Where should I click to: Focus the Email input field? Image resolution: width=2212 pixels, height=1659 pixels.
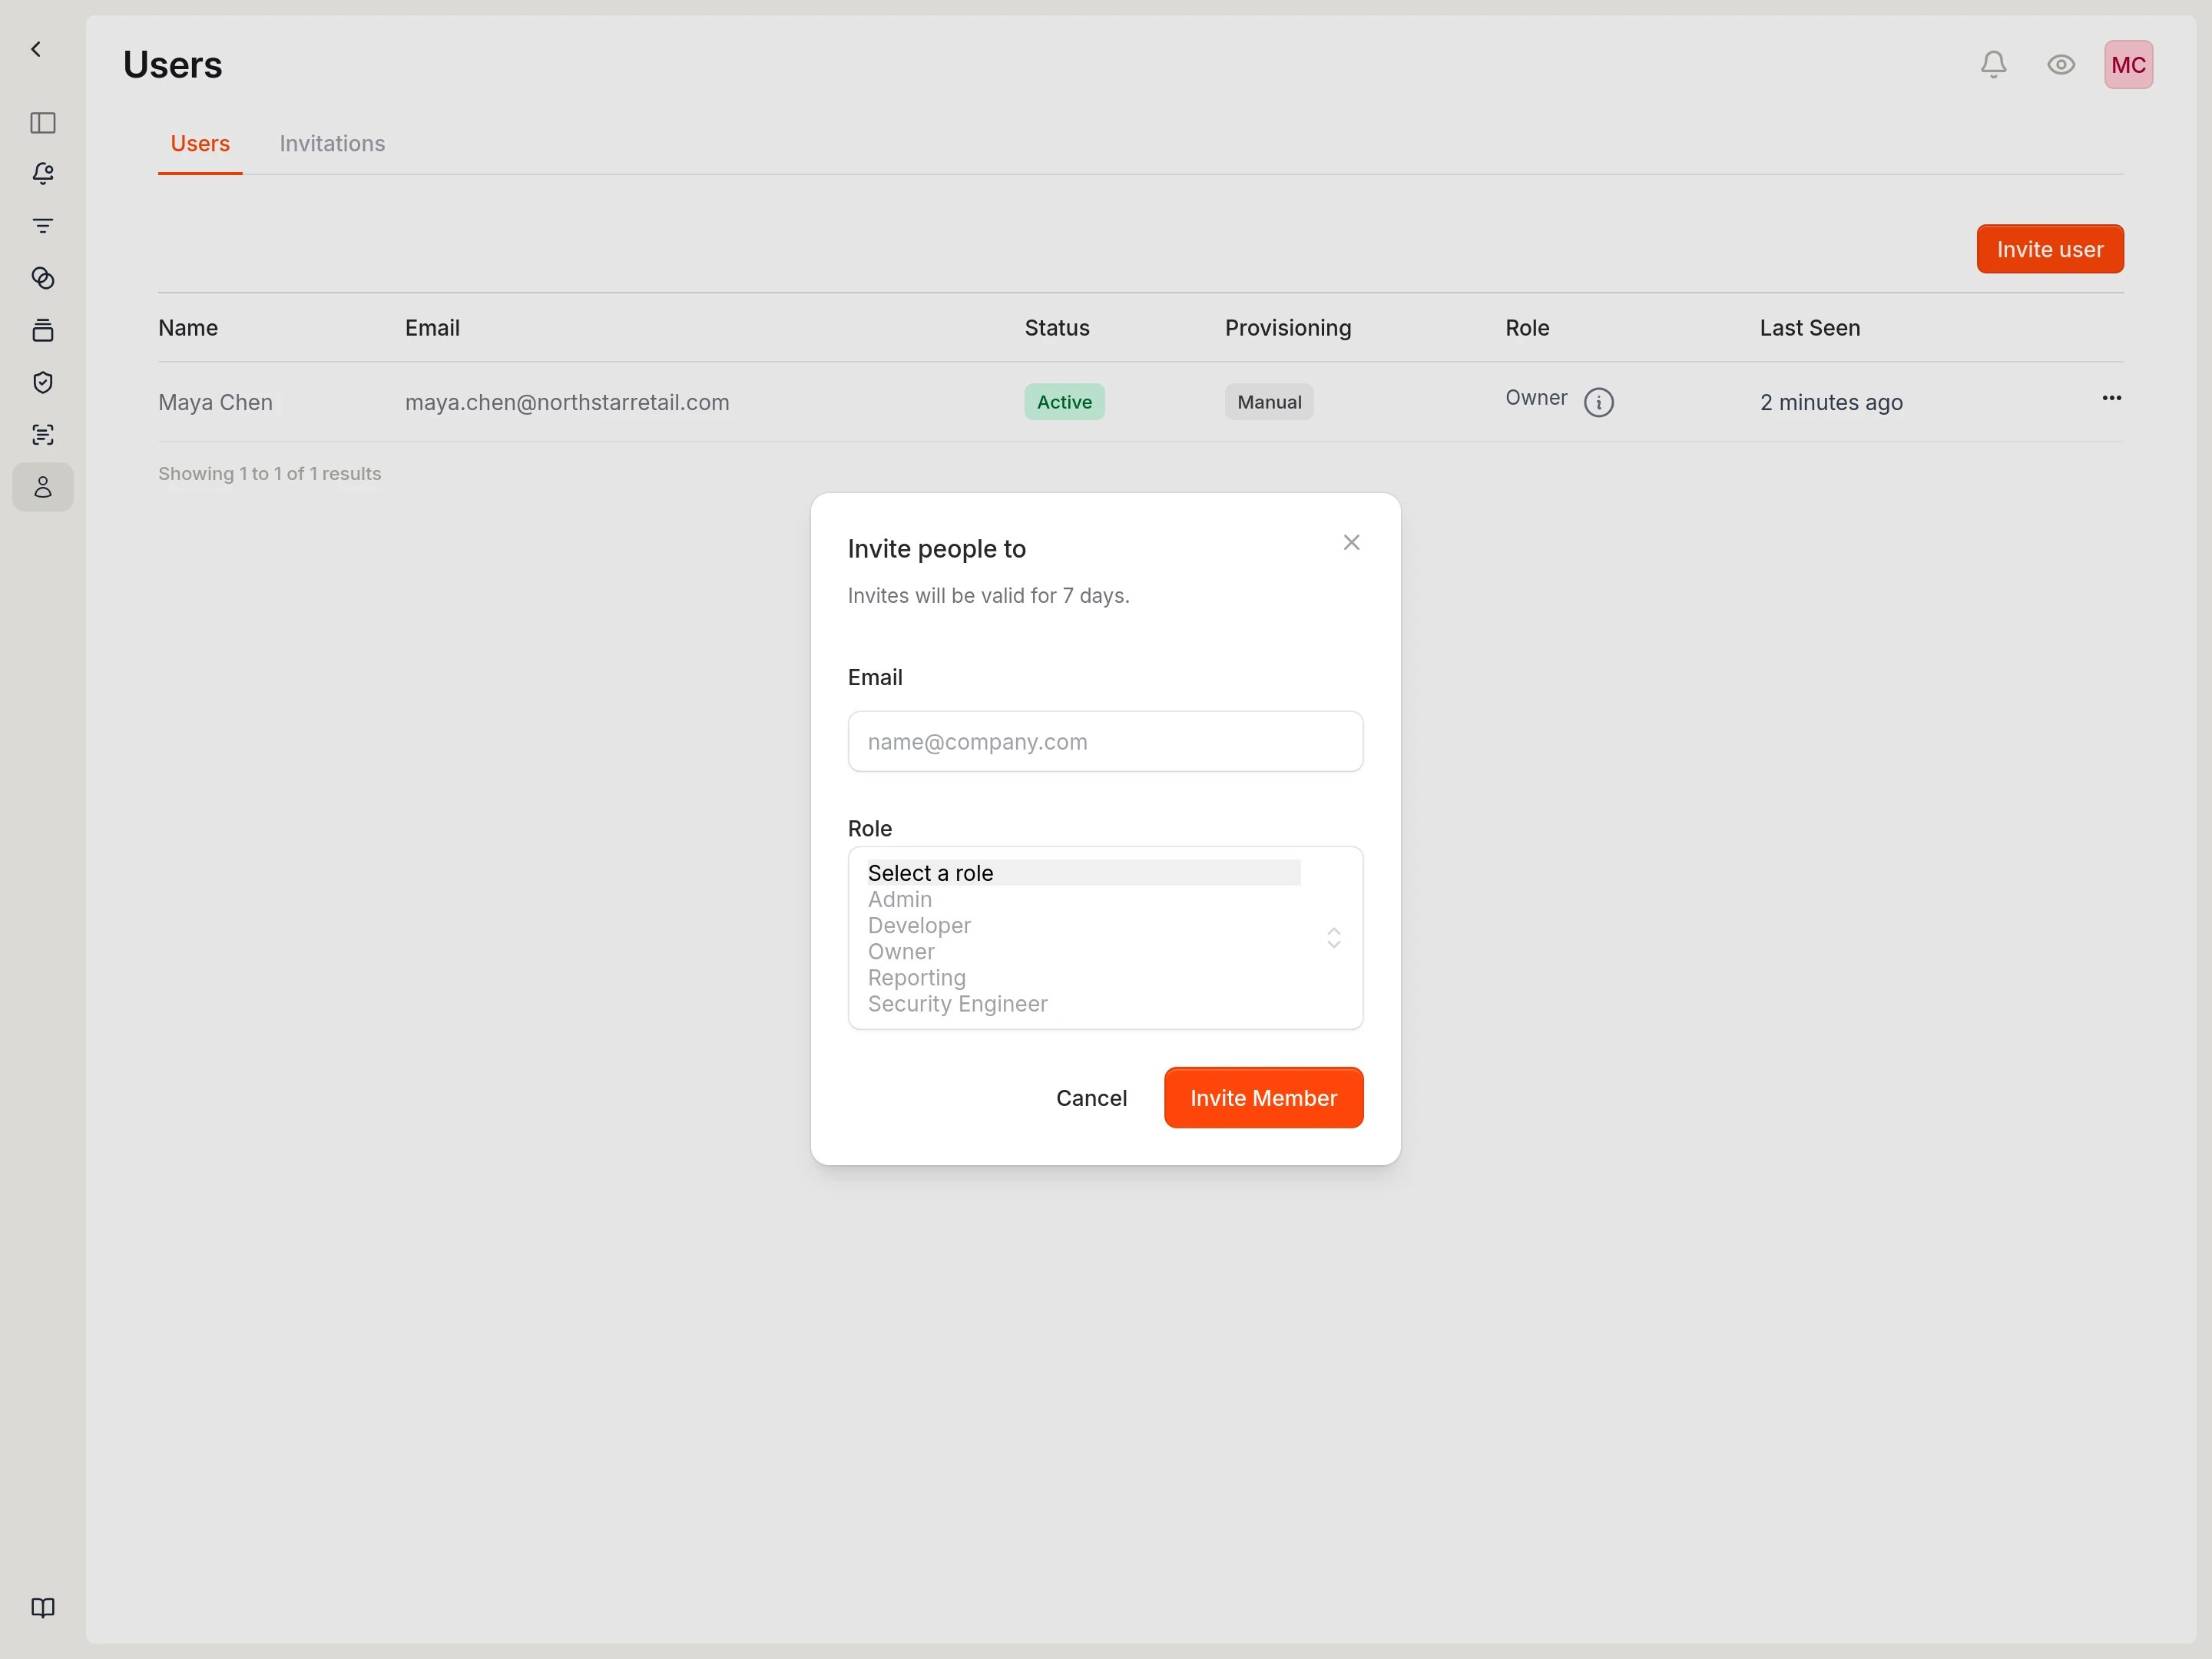(x=1105, y=741)
